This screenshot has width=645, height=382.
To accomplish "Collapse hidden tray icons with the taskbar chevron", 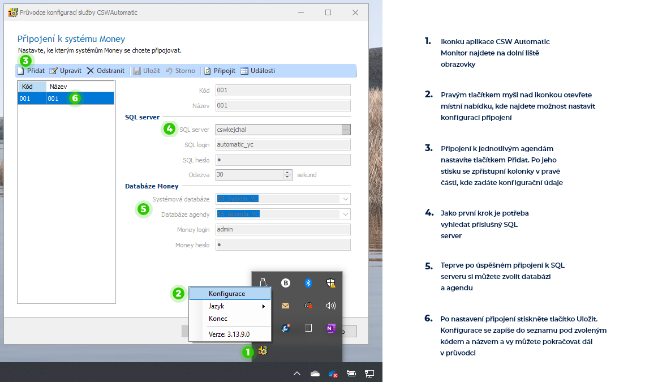I will click(297, 374).
